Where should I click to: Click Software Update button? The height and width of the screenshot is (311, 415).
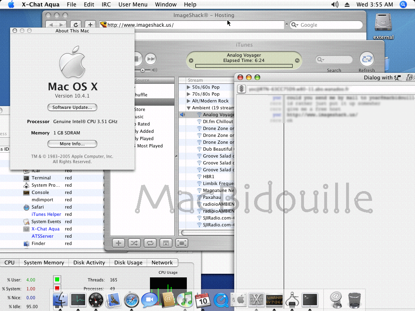pos(72,107)
